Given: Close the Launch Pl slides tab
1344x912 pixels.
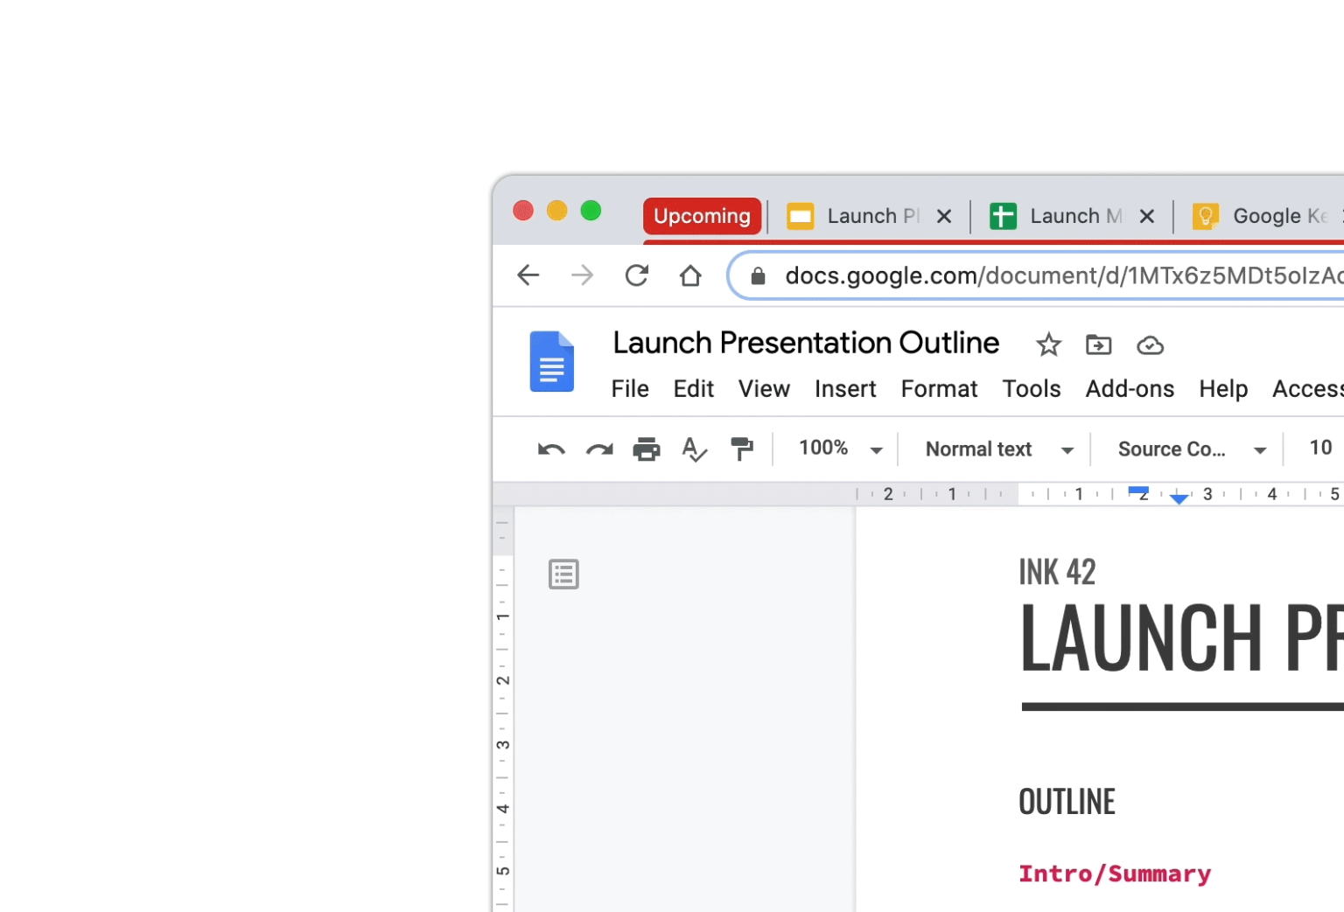Looking at the screenshot, I should (x=944, y=216).
